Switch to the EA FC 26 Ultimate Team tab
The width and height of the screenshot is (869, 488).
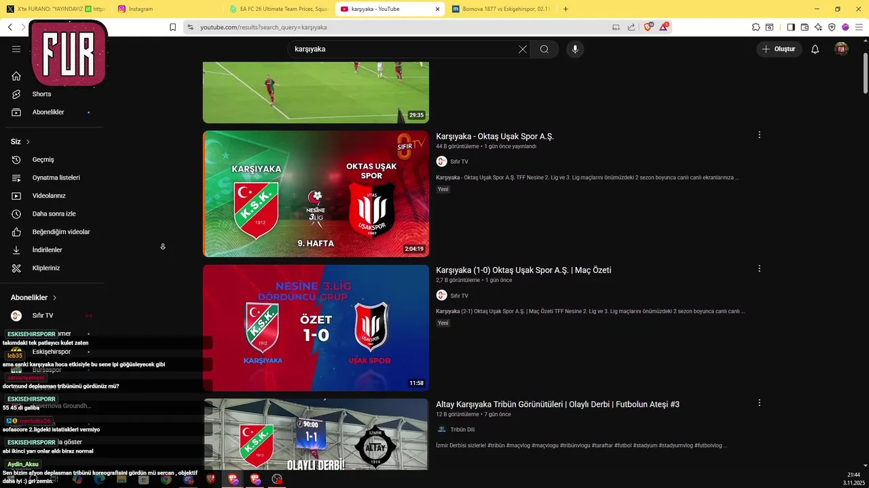tap(278, 9)
